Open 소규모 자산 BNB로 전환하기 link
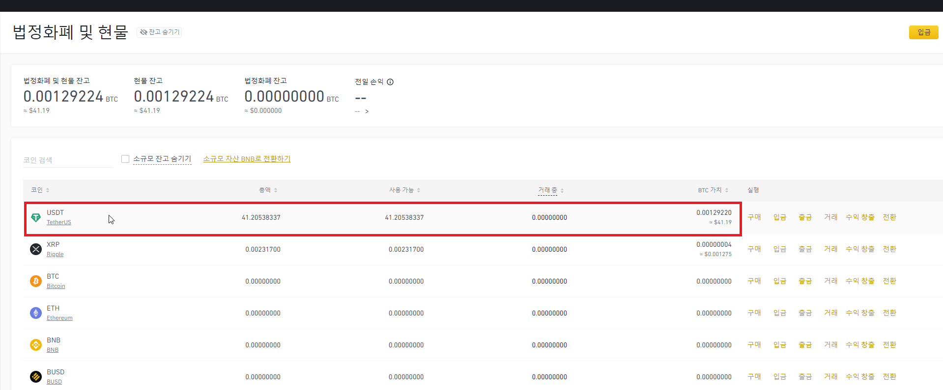 click(x=247, y=159)
